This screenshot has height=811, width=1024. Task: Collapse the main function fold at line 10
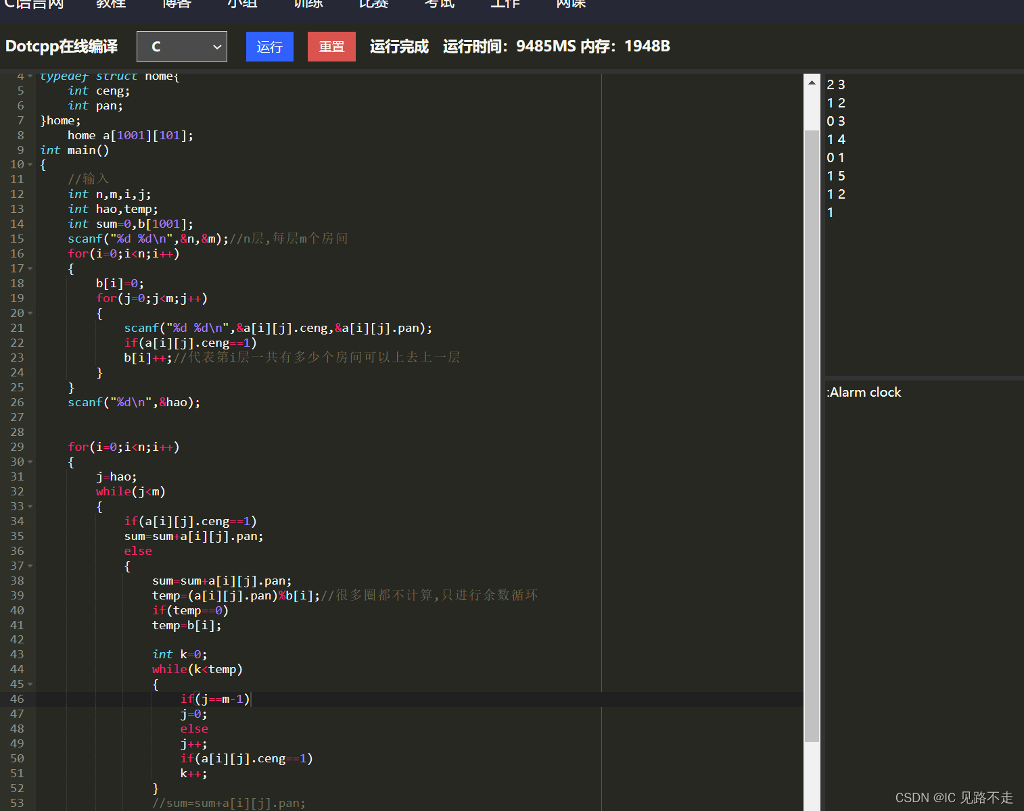pyautogui.click(x=30, y=164)
